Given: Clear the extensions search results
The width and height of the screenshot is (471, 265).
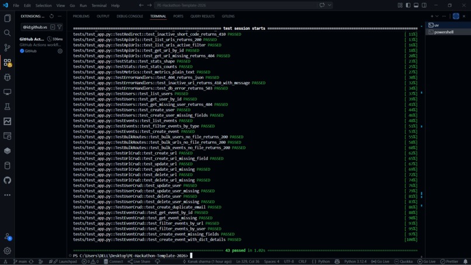Looking at the screenshot, I should pos(53,27).
